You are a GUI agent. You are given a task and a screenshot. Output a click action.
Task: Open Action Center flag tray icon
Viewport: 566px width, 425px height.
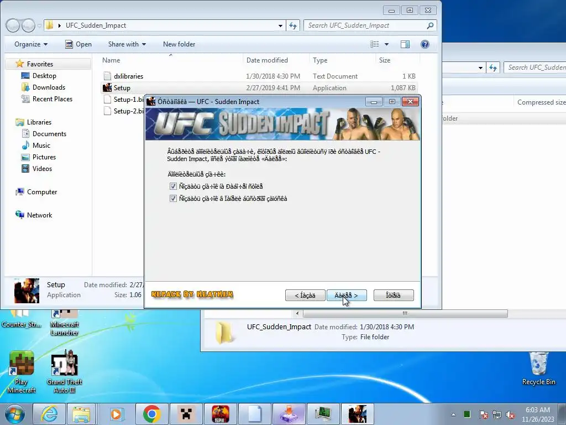click(x=483, y=414)
